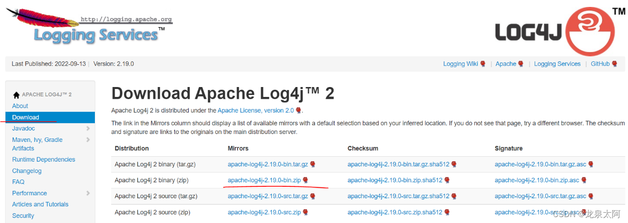Open the Changelog sidebar page
Screen dimensions: 628x223
[27, 171]
